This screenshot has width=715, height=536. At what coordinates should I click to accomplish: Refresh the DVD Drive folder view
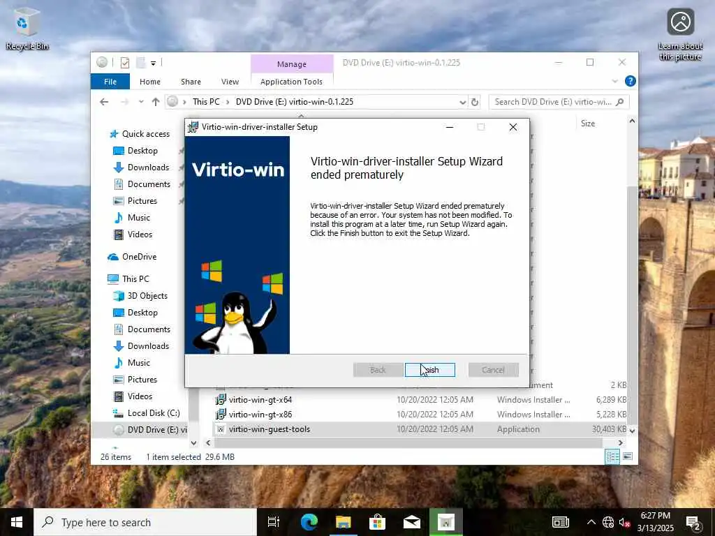click(x=475, y=102)
